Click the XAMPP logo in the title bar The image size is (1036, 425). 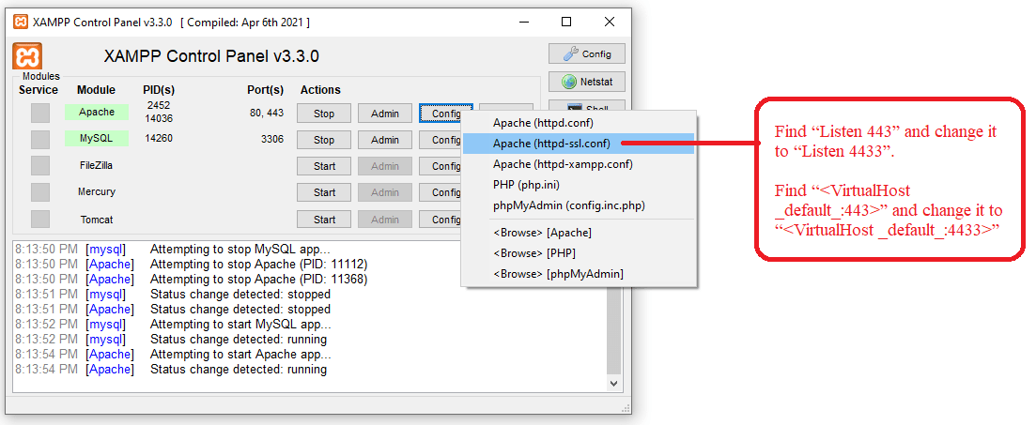coord(21,22)
